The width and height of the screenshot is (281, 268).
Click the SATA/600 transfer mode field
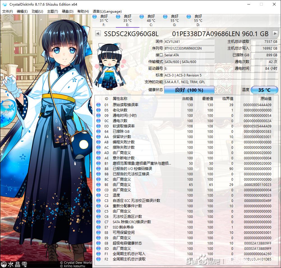(189, 62)
